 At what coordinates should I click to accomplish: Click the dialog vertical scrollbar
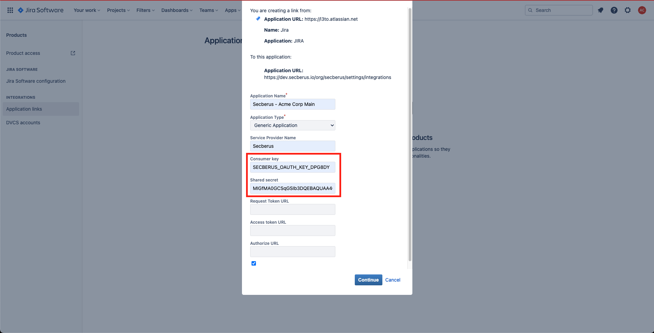tap(410, 134)
